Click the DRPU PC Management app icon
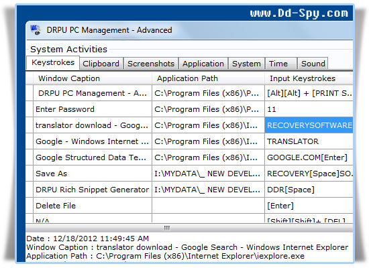This screenshot has height=268, width=369. [x=36, y=30]
